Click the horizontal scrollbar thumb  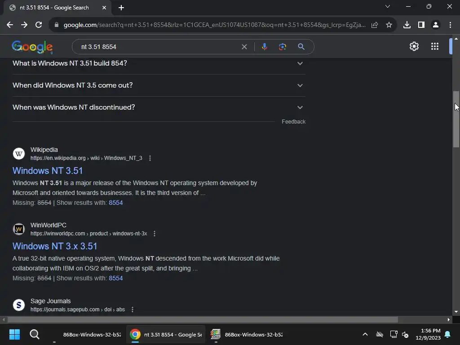[x=203, y=319]
